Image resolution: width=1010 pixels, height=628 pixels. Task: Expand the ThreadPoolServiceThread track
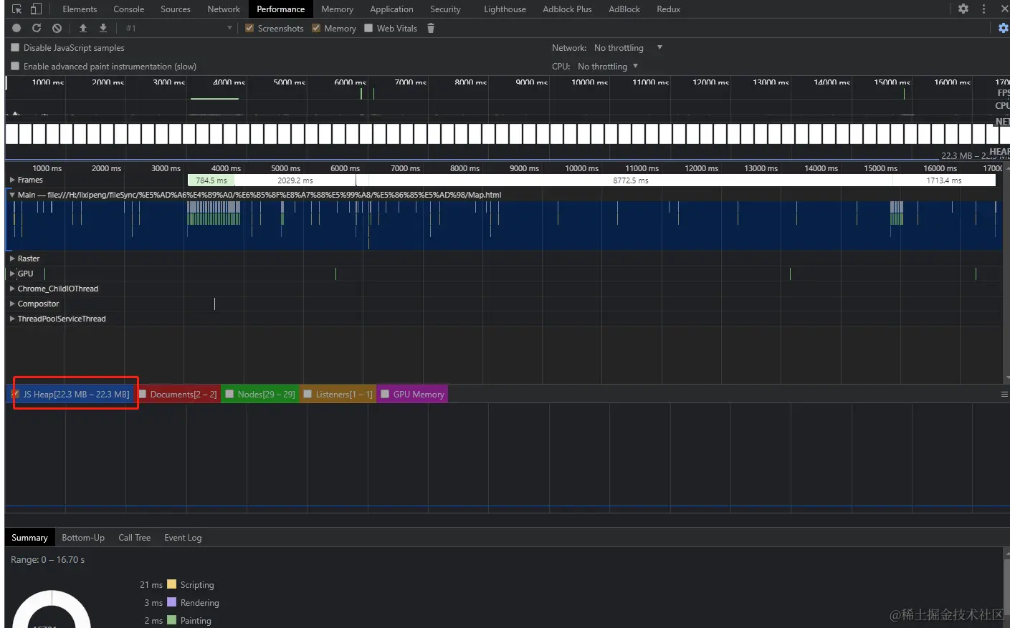coord(12,319)
